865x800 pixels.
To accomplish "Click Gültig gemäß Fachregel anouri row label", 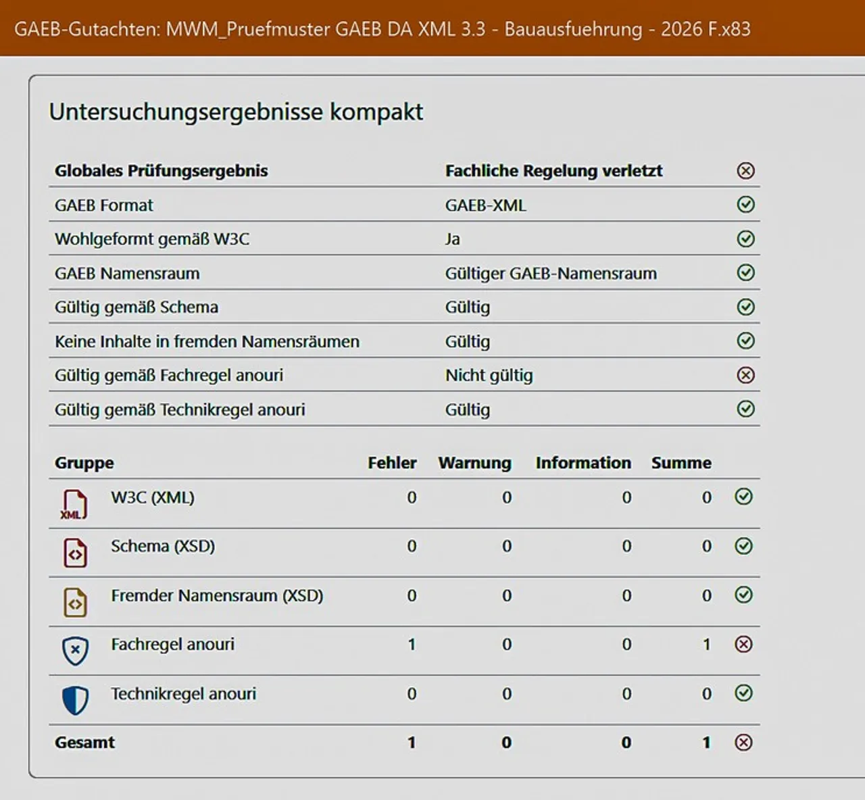I will (169, 376).
